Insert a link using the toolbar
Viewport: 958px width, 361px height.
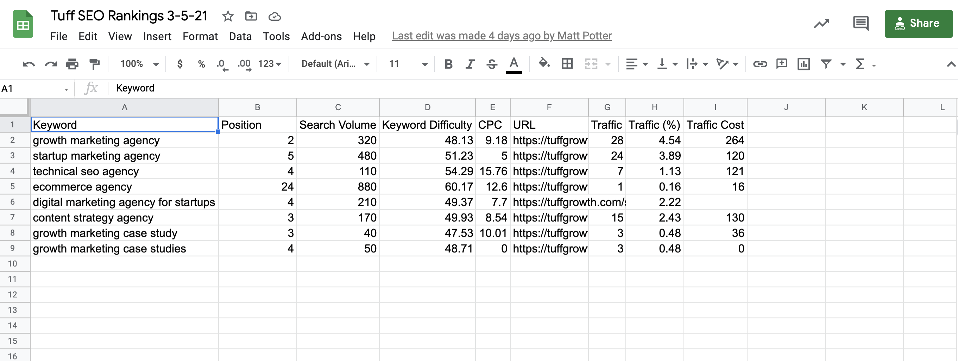760,64
